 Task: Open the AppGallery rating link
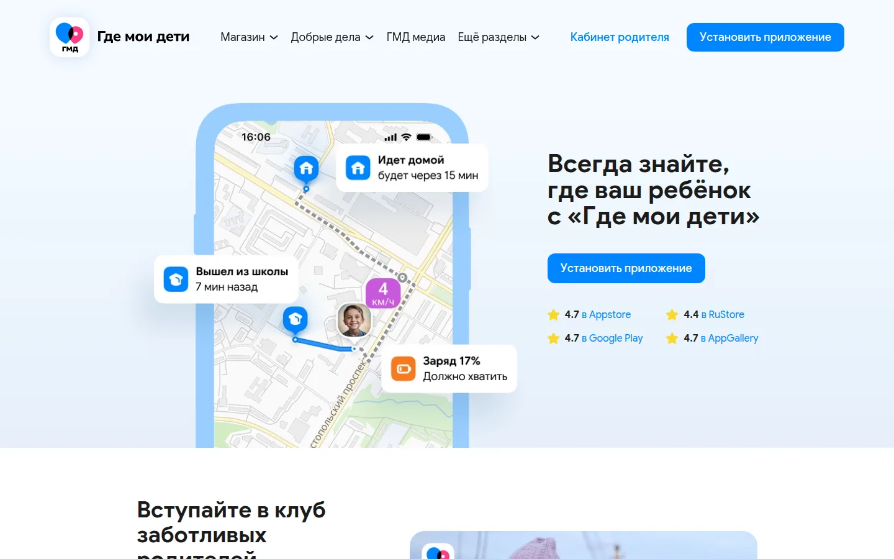(729, 339)
